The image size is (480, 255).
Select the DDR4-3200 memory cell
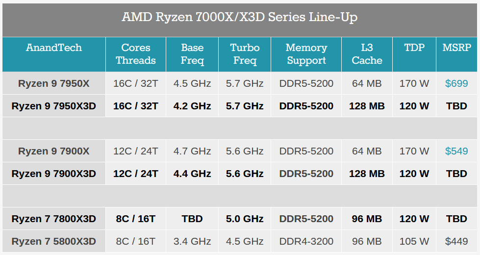(x=306, y=241)
